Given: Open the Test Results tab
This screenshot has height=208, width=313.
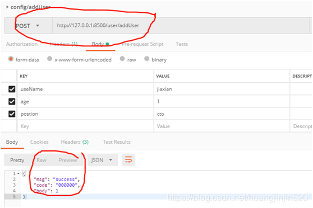Looking at the screenshot, I should (x=117, y=142).
